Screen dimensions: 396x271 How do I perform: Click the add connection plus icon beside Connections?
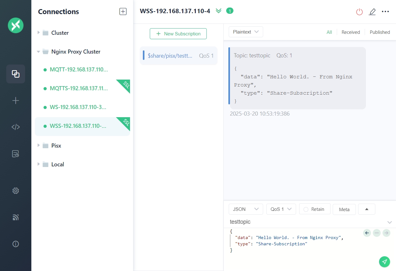click(123, 12)
